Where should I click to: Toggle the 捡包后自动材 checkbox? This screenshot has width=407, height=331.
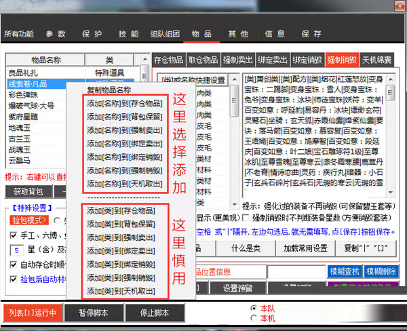(13, 279)
